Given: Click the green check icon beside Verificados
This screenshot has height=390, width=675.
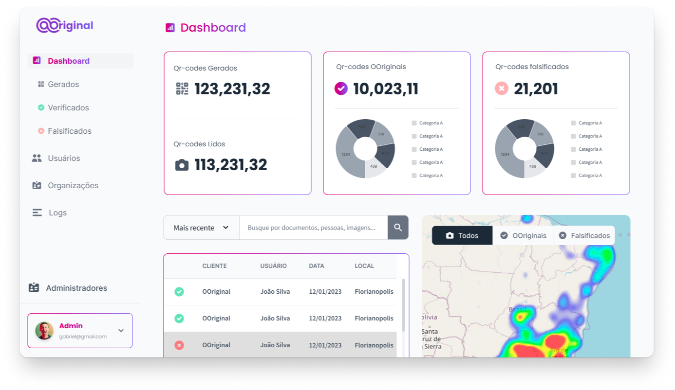Looking at the screenshot, I should (x=41, y=107).
